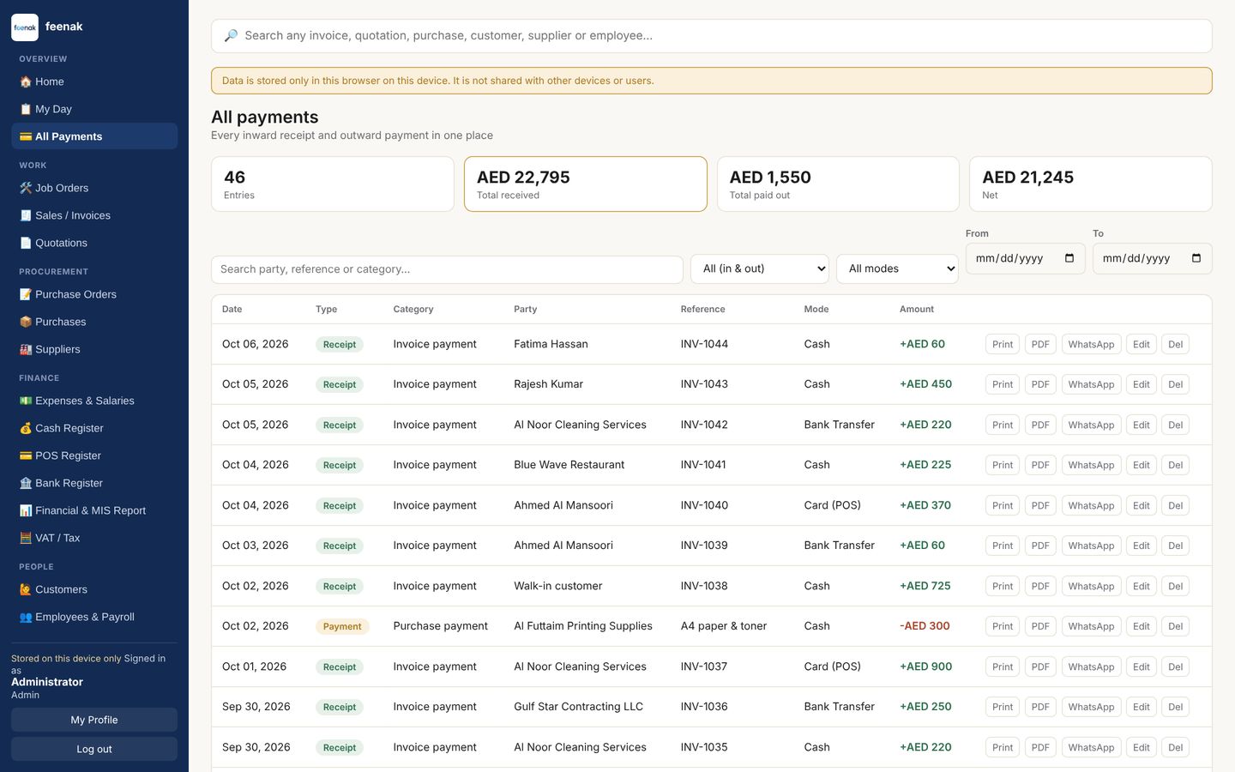
Task: Open Home from the sidebar
Action: [x=94, y=81]
